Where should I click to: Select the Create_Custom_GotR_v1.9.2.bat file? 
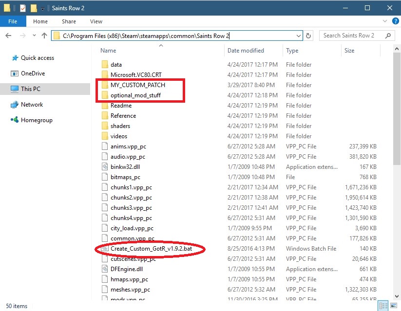click(x=151, y=249)
